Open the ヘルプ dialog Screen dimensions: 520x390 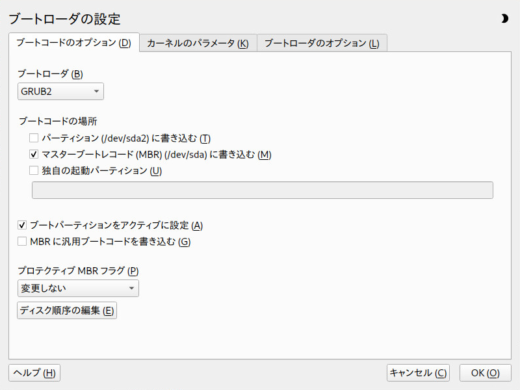34,372
